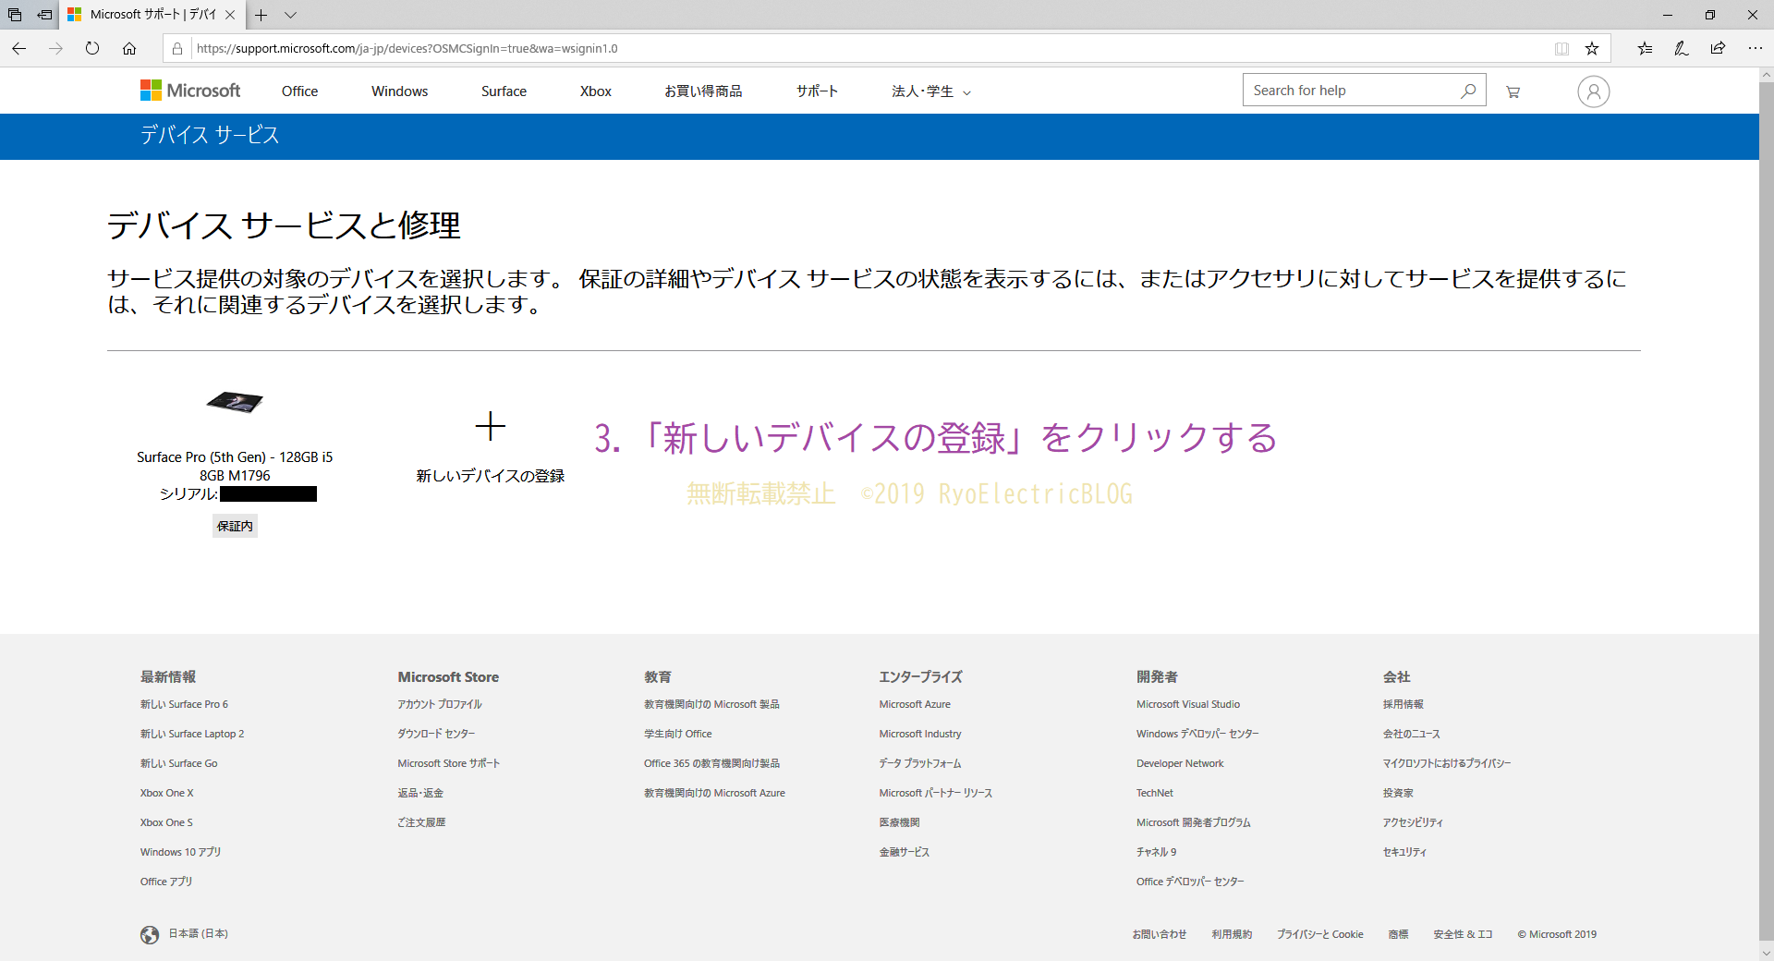Open the Windows menu item
Image resolution: width=1774 pixels, height=961 pixels.
click(x=399, y=91)
